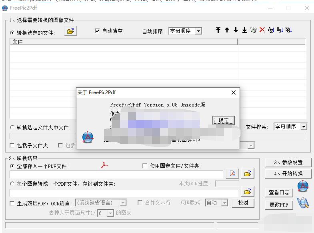Open 3、参数设置 button
The width and height of the screenshot is (314, 233).
click(288, 163)
